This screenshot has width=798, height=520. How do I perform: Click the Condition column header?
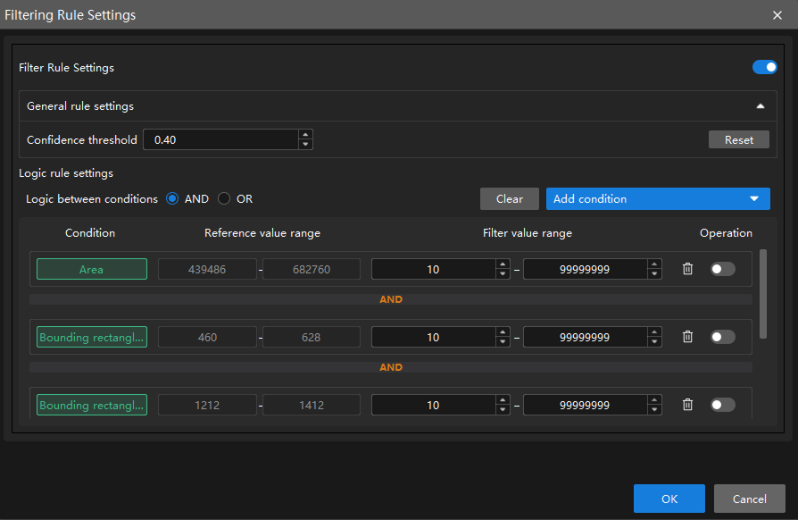pos(90,233)
